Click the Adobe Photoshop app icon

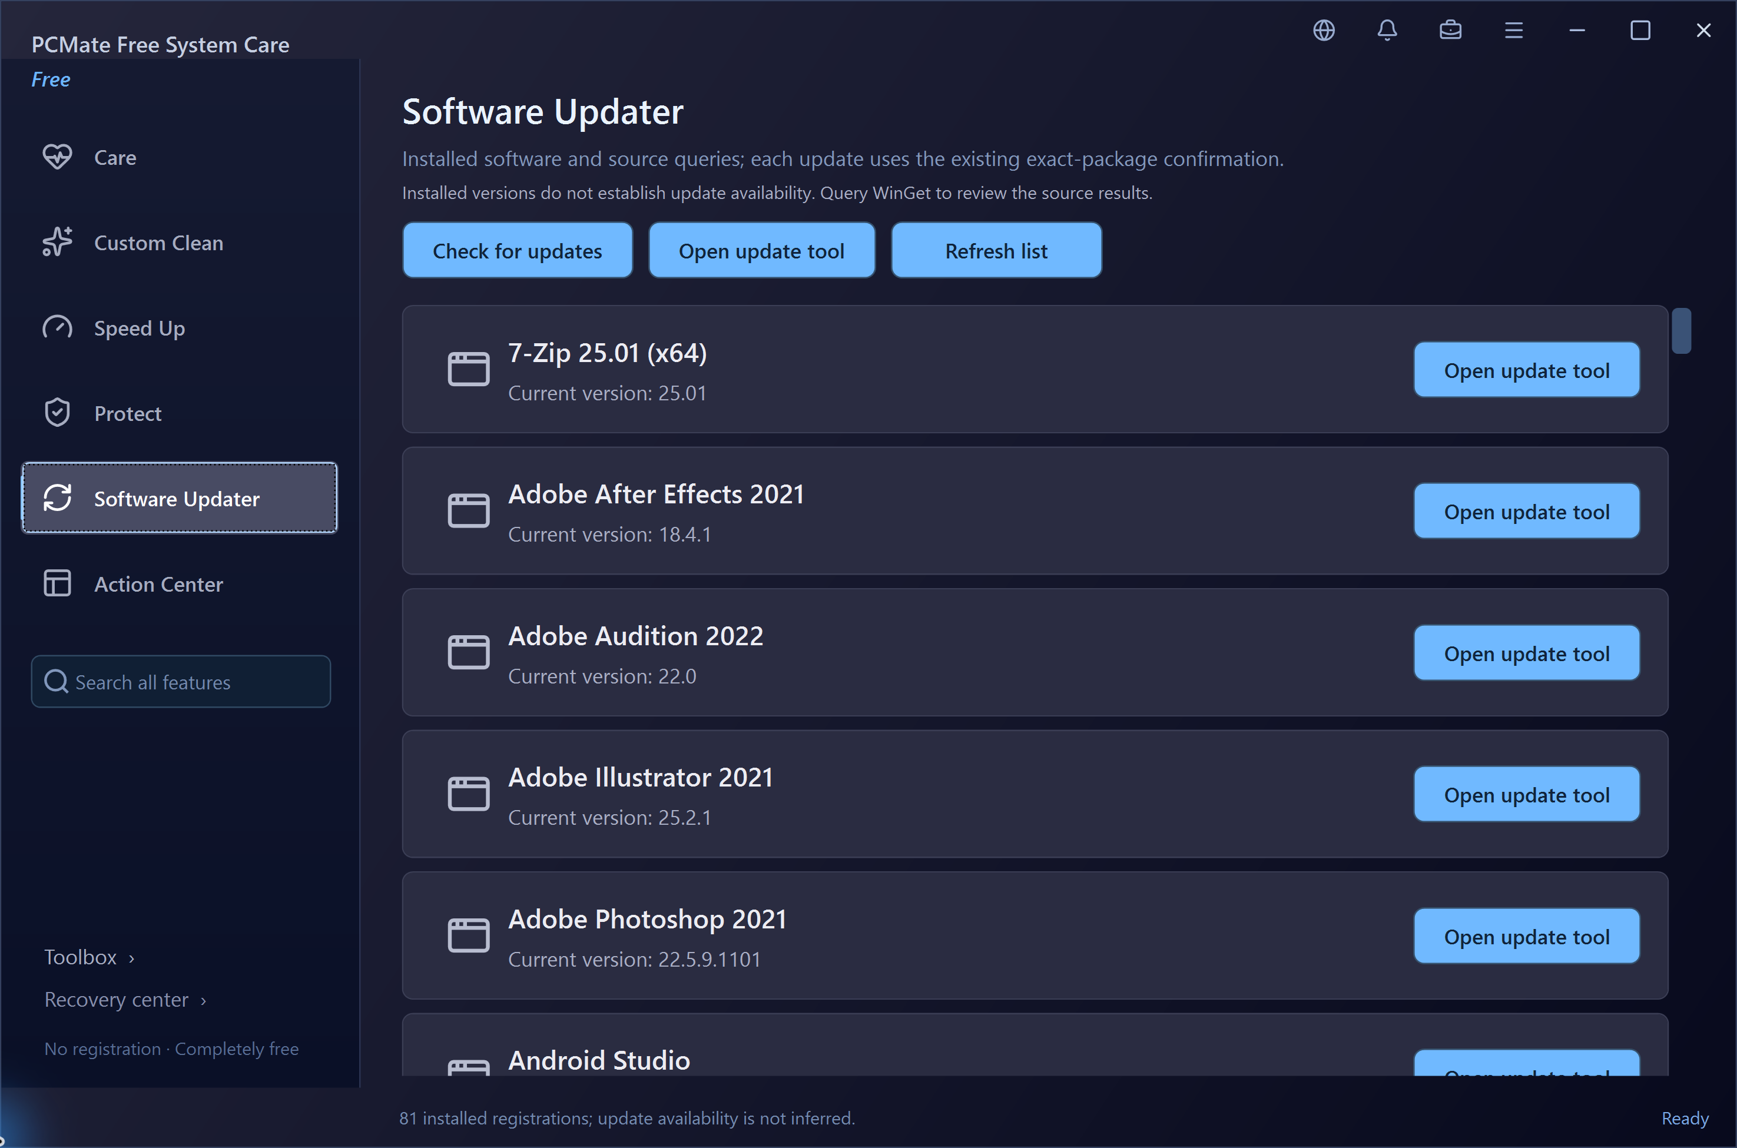coord(469,935)
